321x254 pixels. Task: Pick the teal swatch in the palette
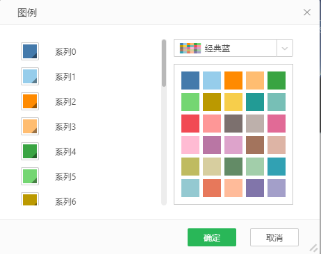coord(255,102)
